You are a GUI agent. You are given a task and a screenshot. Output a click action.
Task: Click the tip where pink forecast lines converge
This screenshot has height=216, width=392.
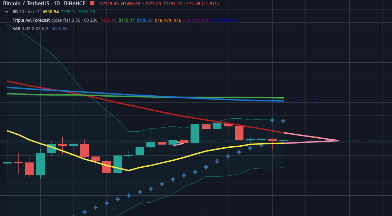click(338, 140)
